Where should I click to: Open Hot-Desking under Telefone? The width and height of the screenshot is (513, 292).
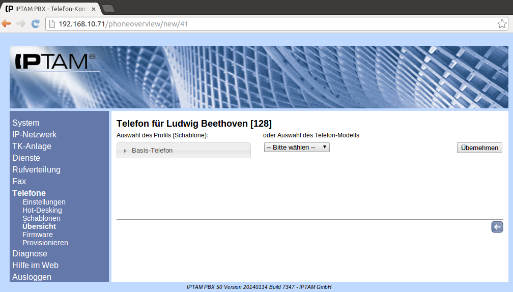[x=42, y=210]
